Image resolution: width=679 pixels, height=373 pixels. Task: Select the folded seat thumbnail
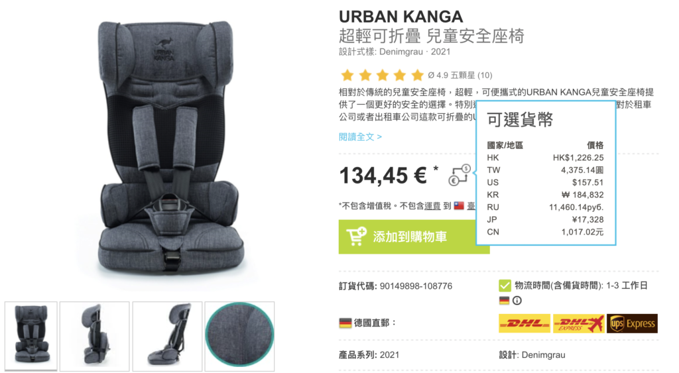tap(94, 336)
